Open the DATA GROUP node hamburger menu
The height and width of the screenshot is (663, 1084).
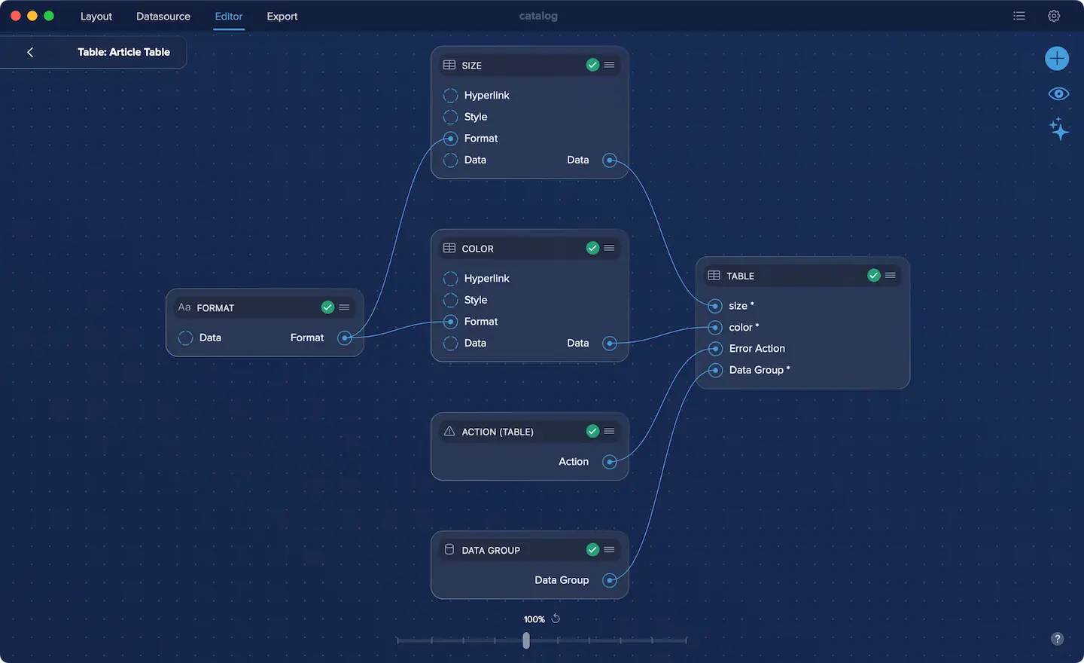coord(610,549)
